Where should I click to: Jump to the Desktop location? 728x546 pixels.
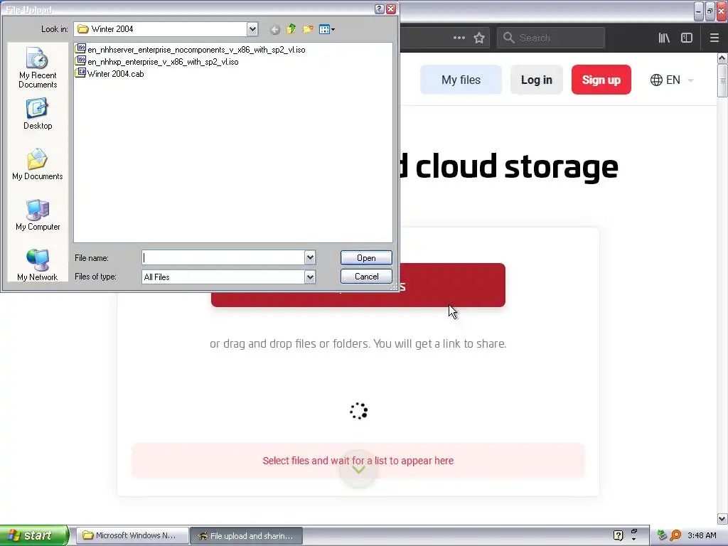38,114
